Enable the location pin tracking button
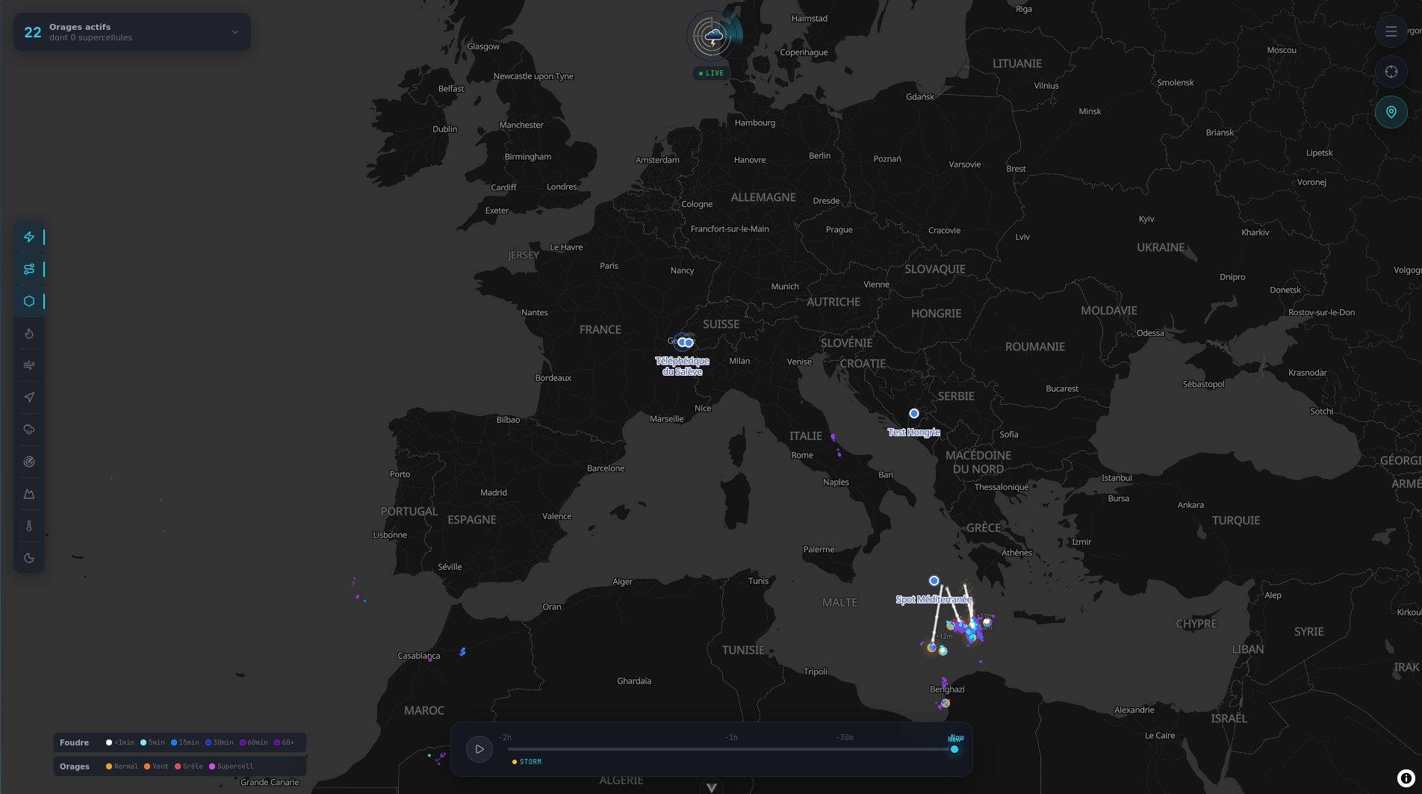This screenshot has width=1422, height=794. 1391,111
